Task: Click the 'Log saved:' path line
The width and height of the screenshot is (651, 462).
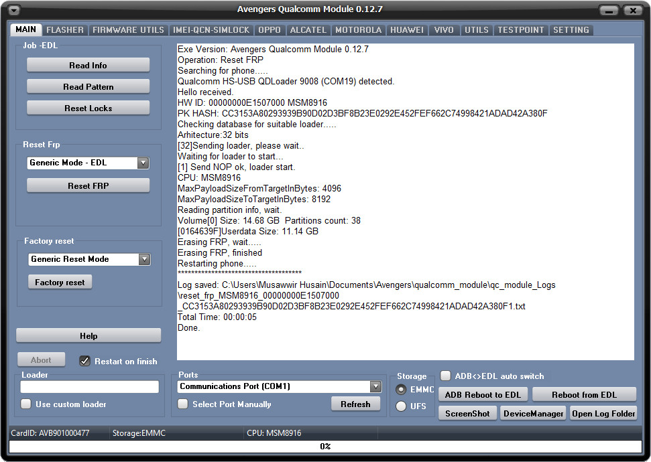Action: point(366,285)
